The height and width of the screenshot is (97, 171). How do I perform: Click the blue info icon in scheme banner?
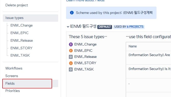[x=72, y=13]
